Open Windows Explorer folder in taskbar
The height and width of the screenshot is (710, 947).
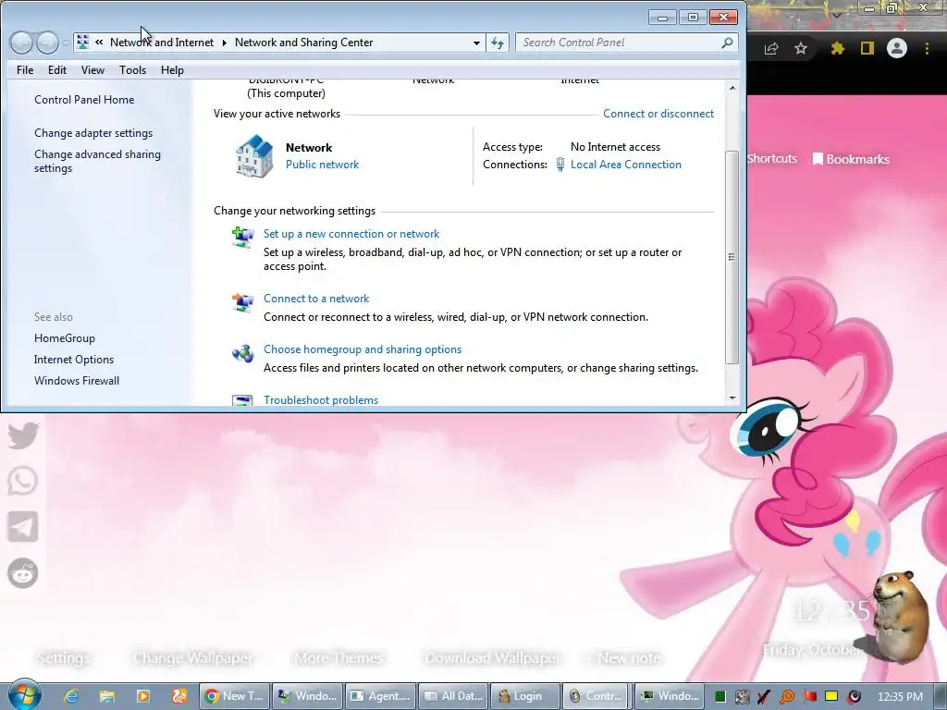click(x=107, y=696)
